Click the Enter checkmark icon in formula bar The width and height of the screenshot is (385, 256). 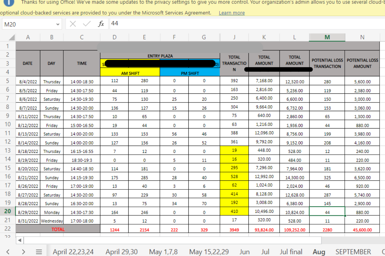pyautogui.click(x=87, y=24)
